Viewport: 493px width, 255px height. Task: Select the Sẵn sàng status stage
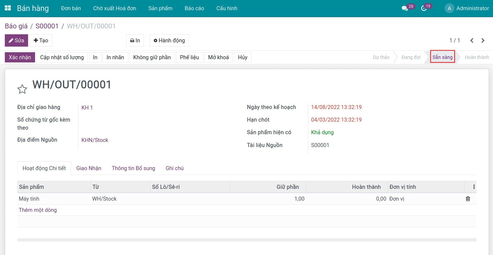coord(442,57)
